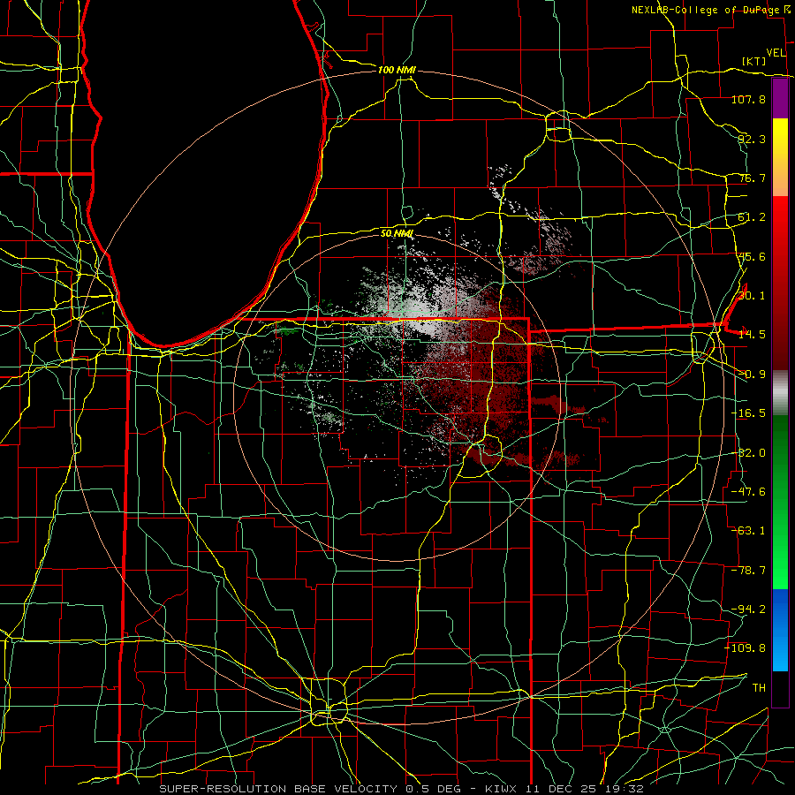Viewport: 795px width, 795px height.
Task: Pick the bright red segment of the velocity scale
Action: (780, 218)
